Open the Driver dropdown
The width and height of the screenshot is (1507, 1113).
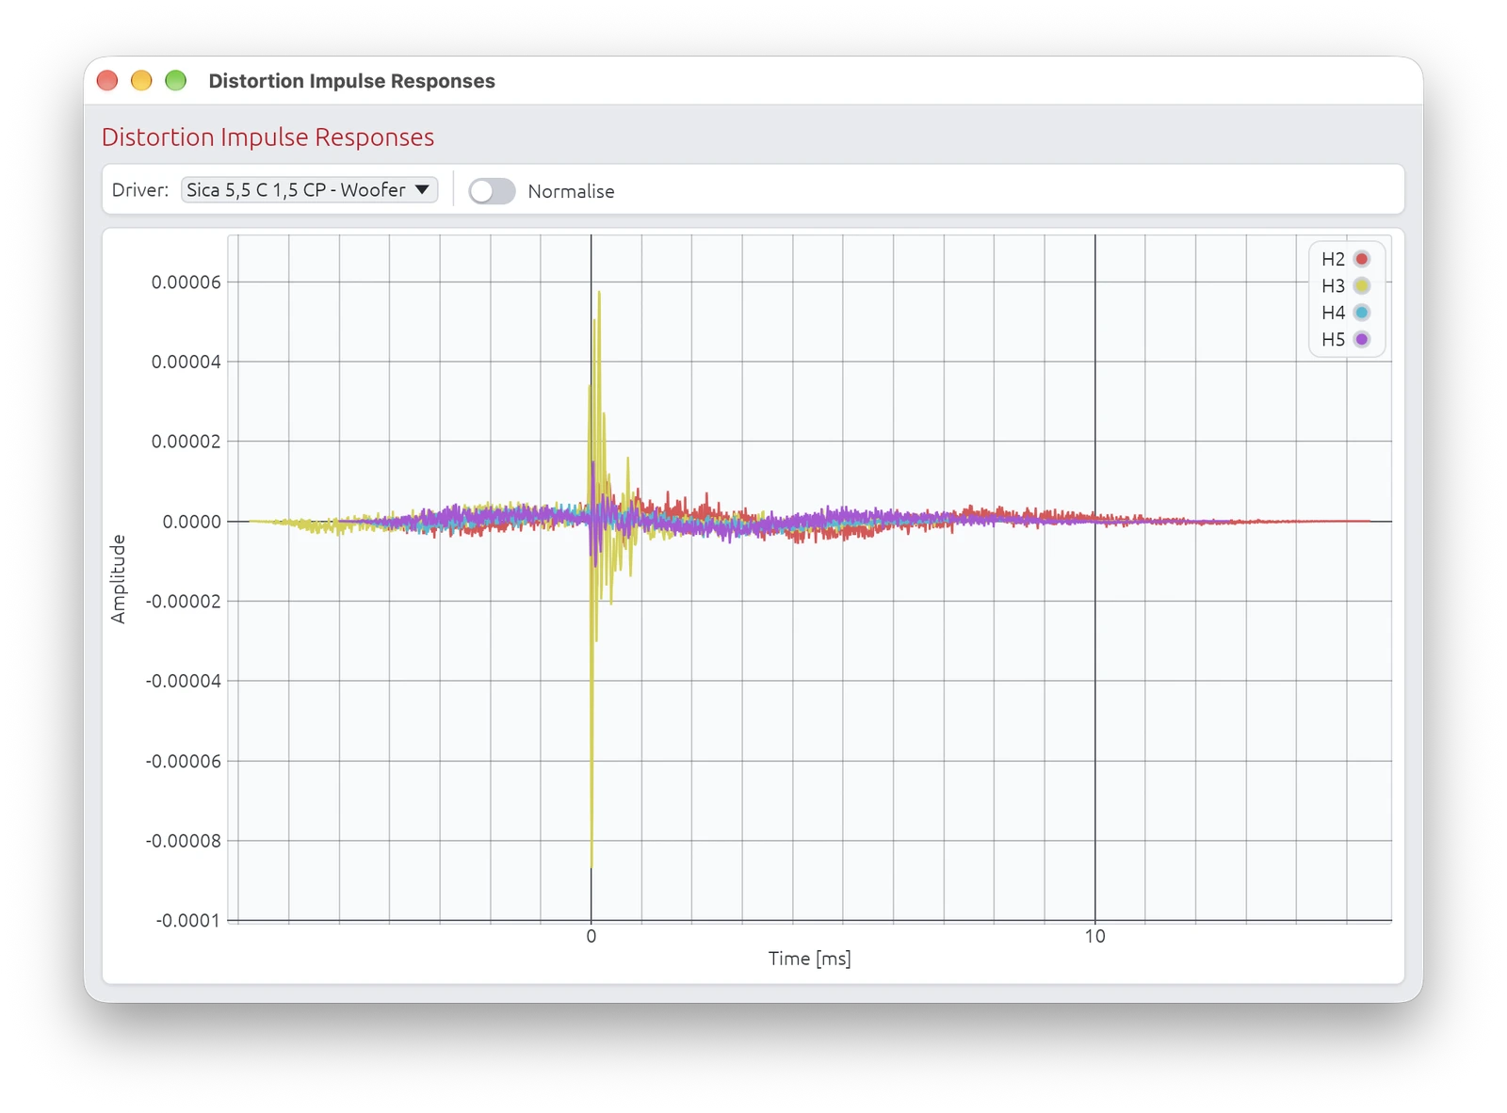coord(309,190)
